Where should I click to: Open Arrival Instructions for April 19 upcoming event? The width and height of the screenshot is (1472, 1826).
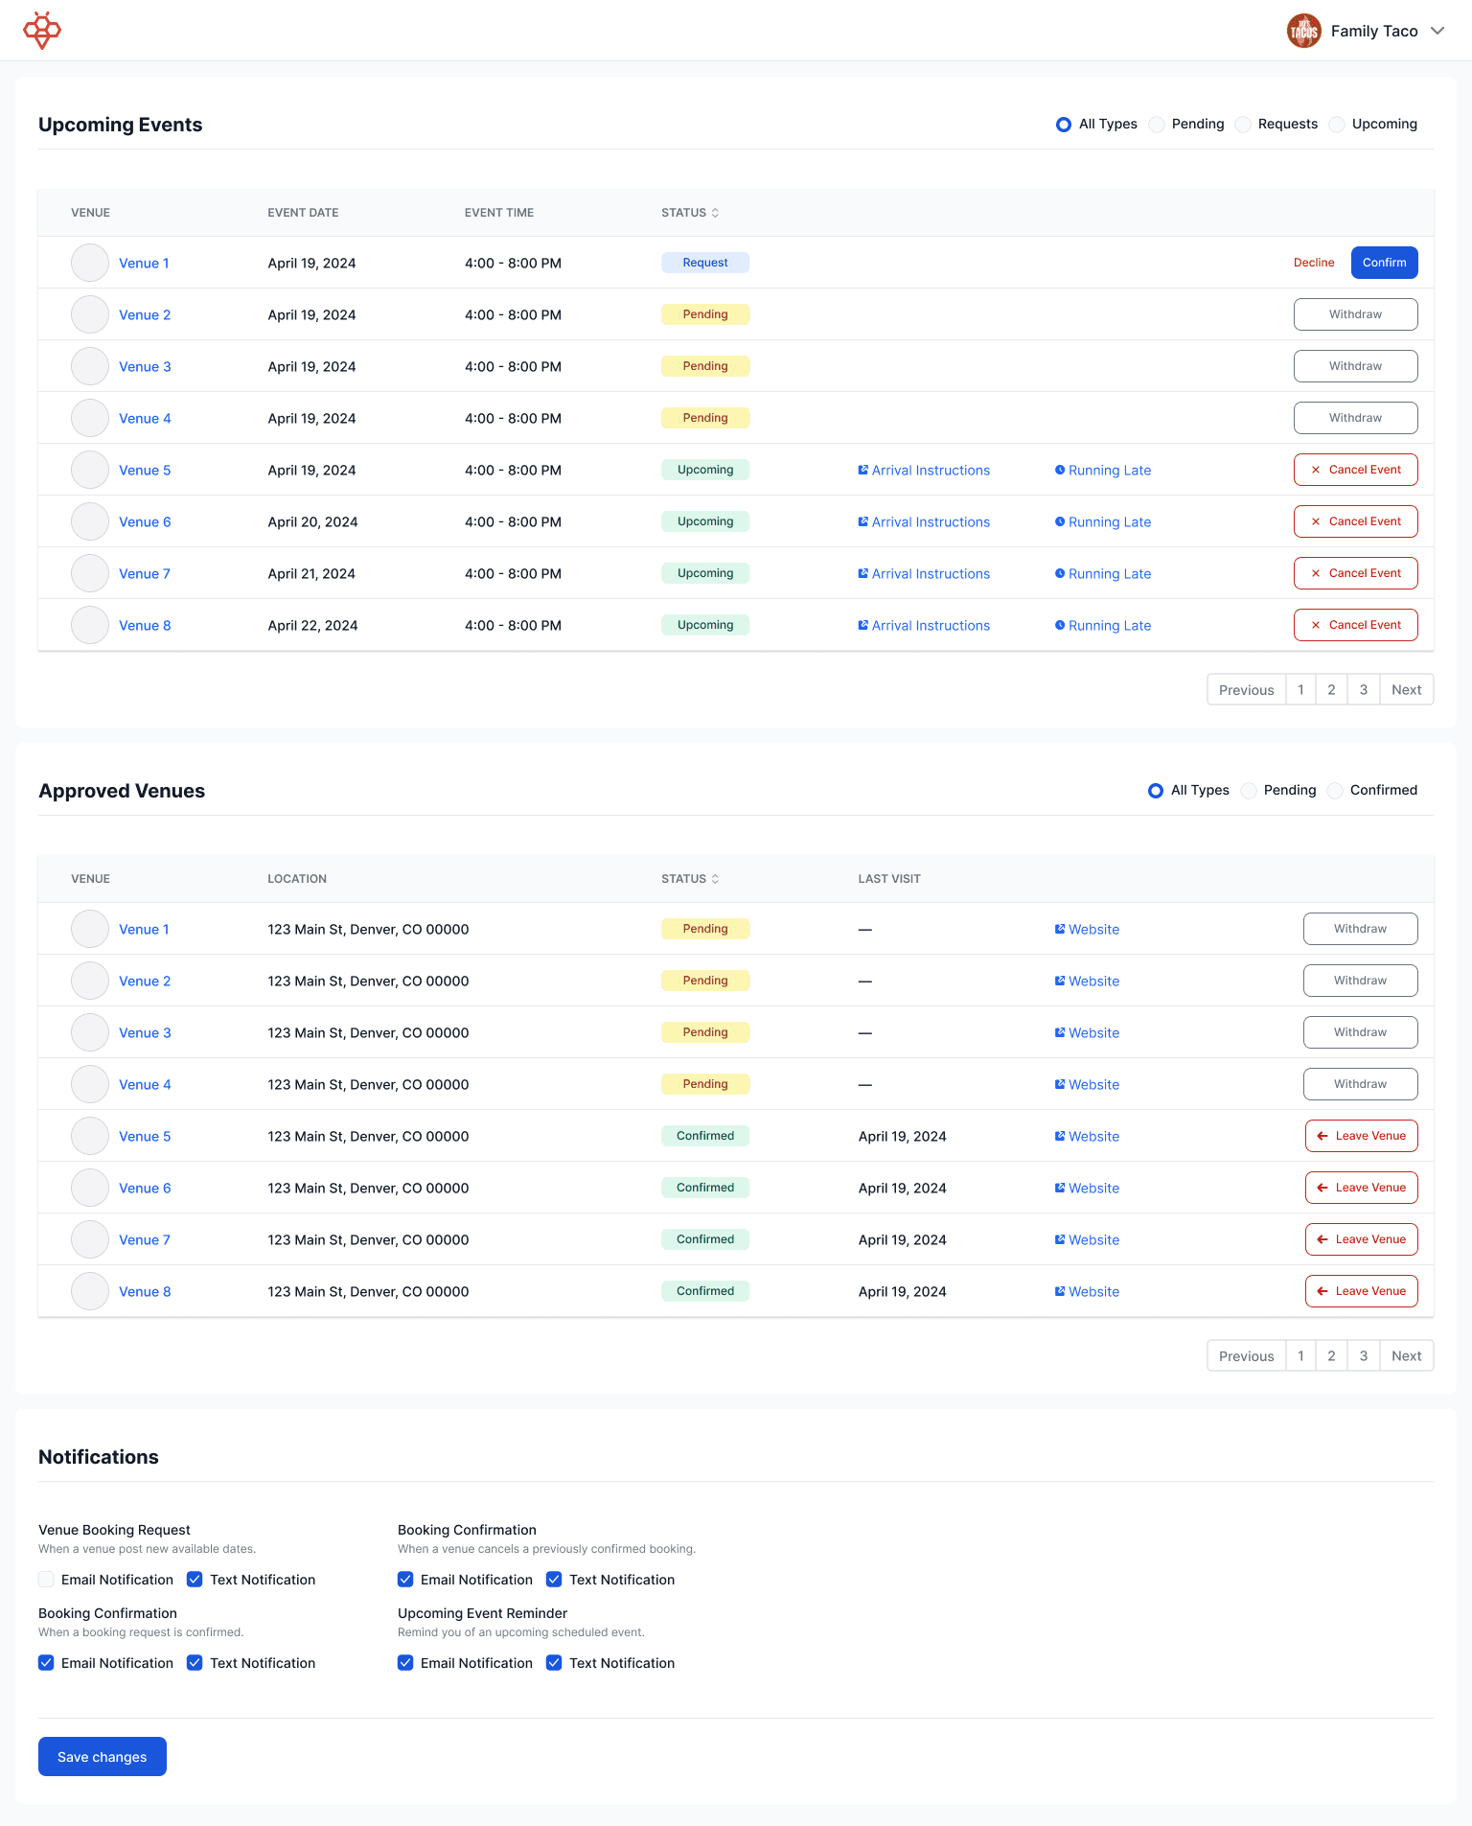pos(924,471)
